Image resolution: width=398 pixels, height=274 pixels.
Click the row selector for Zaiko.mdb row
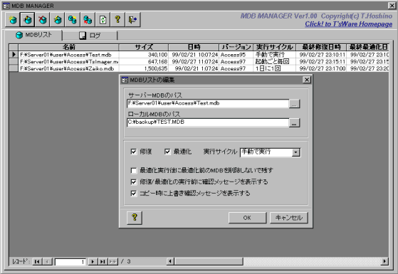click(14, 68)
